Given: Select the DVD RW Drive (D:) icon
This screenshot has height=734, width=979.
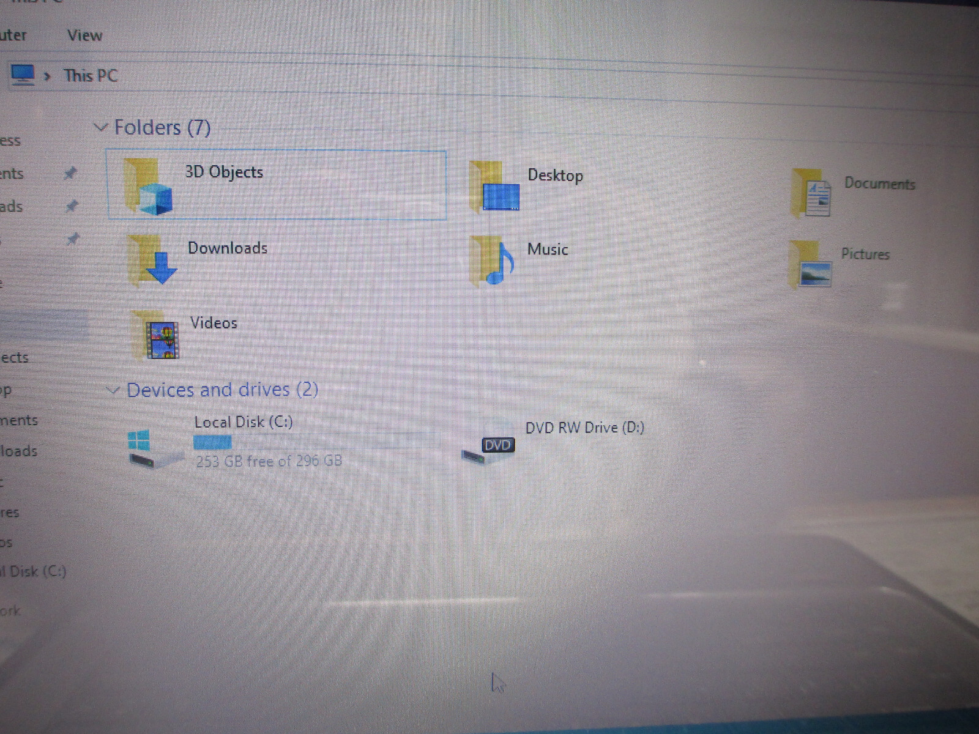Looking at the screenshot, I should 489,450.
